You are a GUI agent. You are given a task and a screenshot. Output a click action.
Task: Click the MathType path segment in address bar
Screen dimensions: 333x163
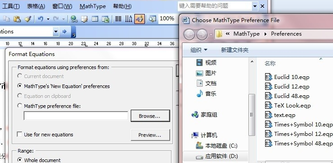tap(247, 34)
